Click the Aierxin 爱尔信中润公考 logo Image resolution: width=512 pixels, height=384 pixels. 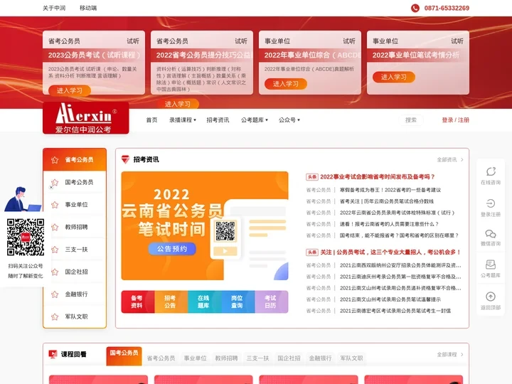(x=86, y=118)
